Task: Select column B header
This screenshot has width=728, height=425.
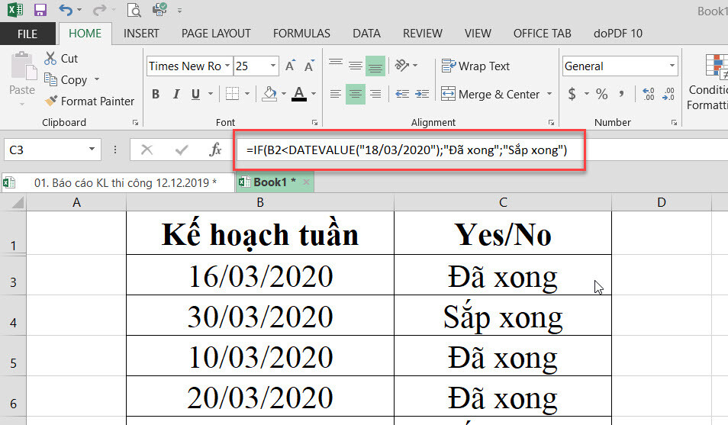Action: tap(260, 202)
